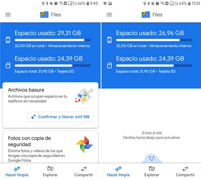Tap Google Photos pinwheel icon
The image size is (201, 179).
(x=84, y=145)
